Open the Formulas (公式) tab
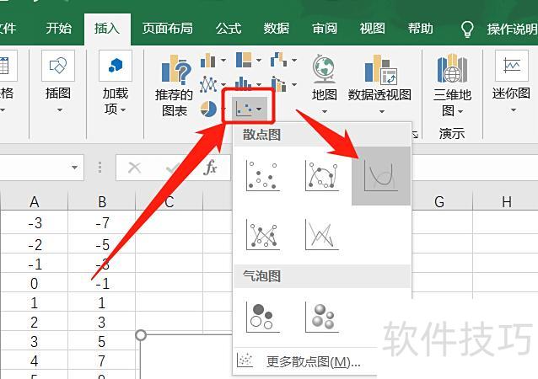Screen dimensions: 538x379 229,29
